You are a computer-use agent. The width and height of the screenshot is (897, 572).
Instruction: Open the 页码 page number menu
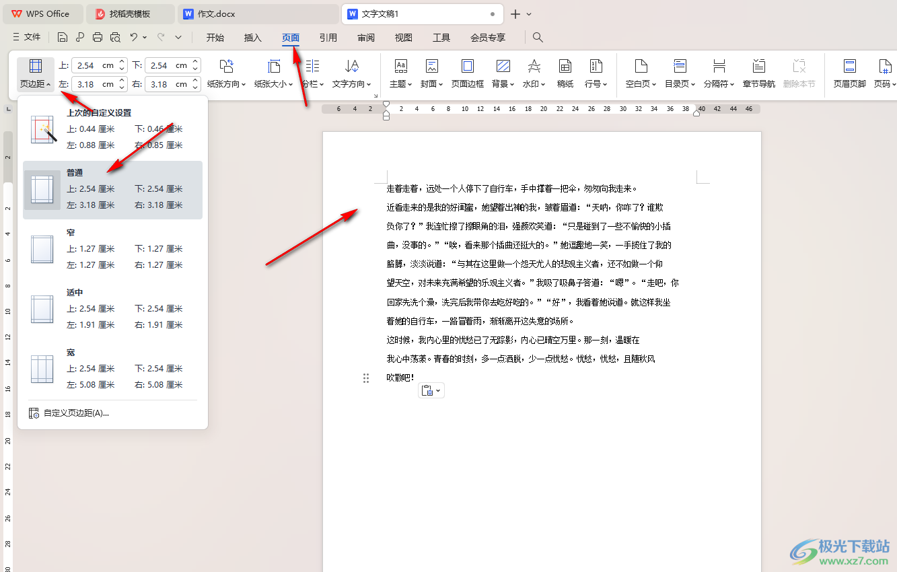885,75
